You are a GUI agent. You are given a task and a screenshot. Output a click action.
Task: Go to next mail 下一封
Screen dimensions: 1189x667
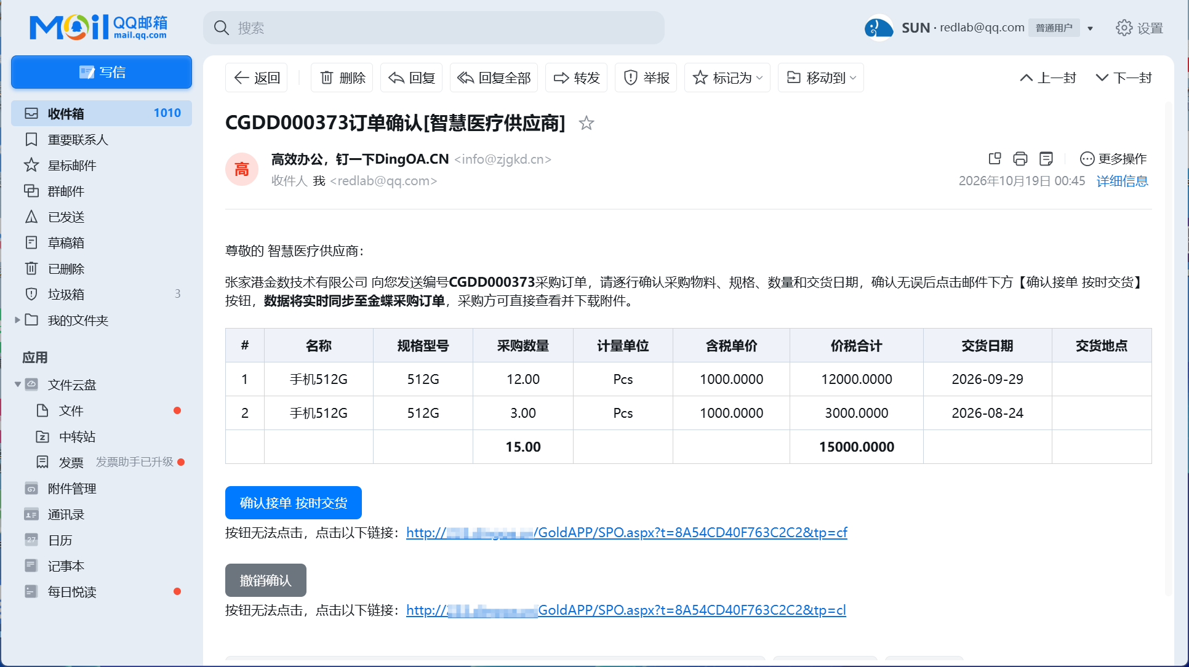(1124, 78)
